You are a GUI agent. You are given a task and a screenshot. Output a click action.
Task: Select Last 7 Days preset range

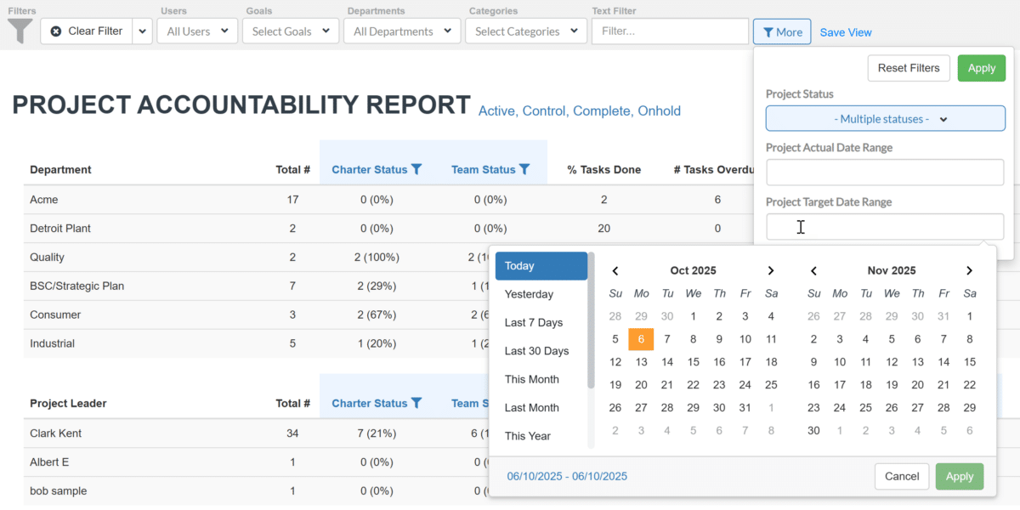point(535,323)
